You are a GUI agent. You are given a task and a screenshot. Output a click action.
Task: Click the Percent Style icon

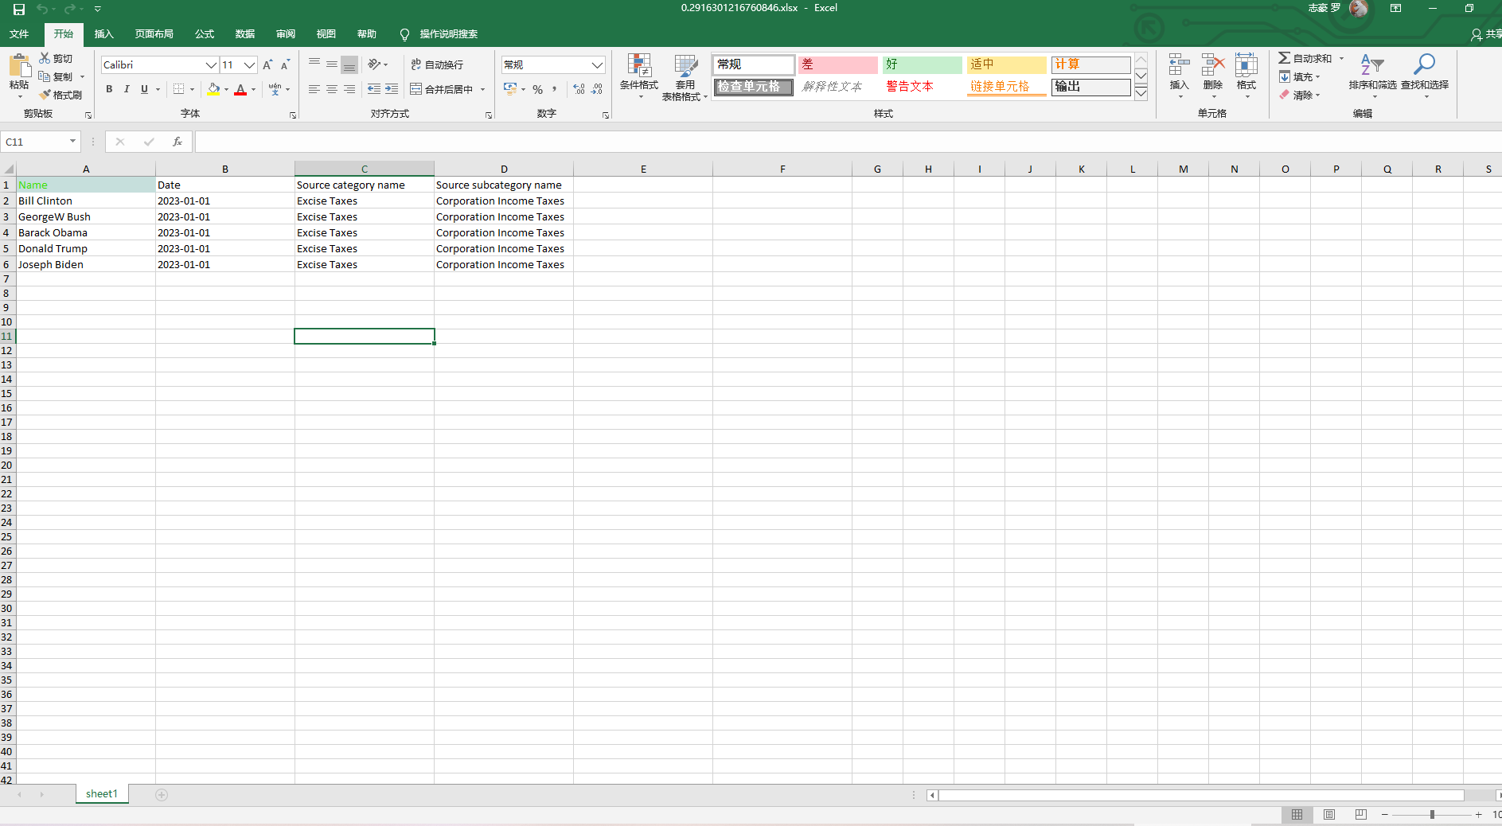coord(538,89)
